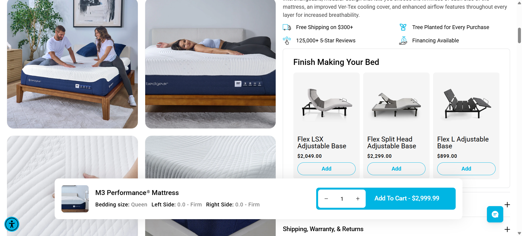
Task: Click the M3 mattress thumbnail in sticky bar
Action: pyautogui.click(x=75, y=199)
